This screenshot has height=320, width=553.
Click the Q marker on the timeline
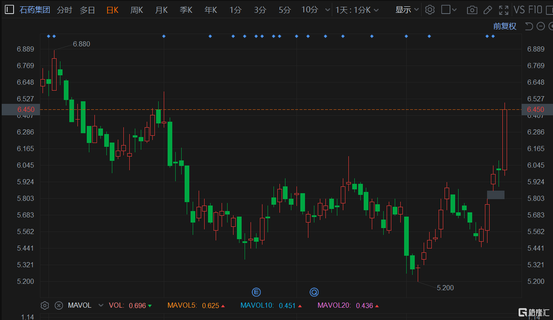coord(314,292)
